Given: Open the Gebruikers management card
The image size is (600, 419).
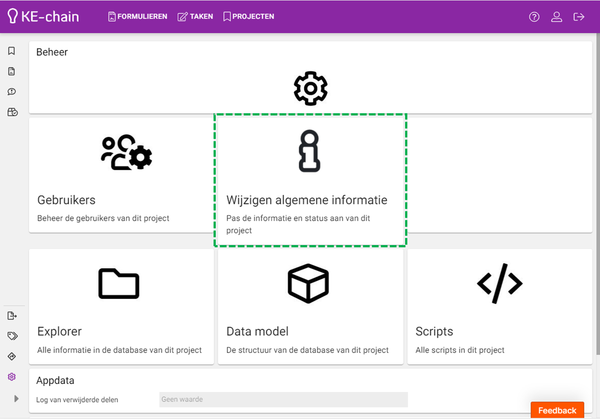Looking at the screenshot, I should 121,175.
